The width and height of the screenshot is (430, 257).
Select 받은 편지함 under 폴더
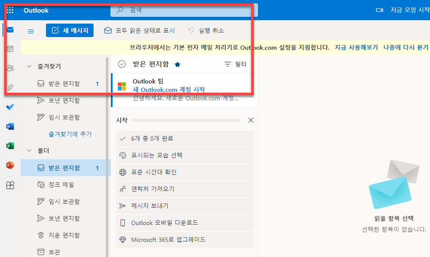point(66,168)
